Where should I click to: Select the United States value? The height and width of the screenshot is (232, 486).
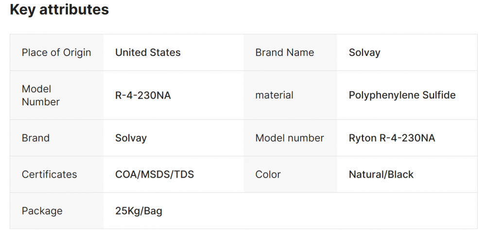click(x=148, y=52)
